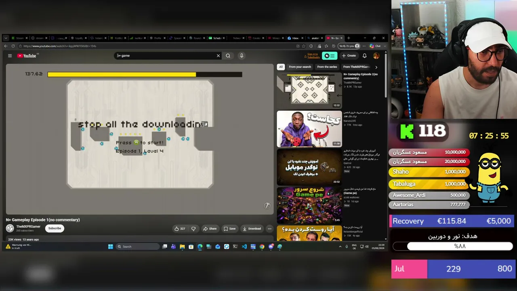
Task: Run the YouTube search magnifier button
Action: 228,56
